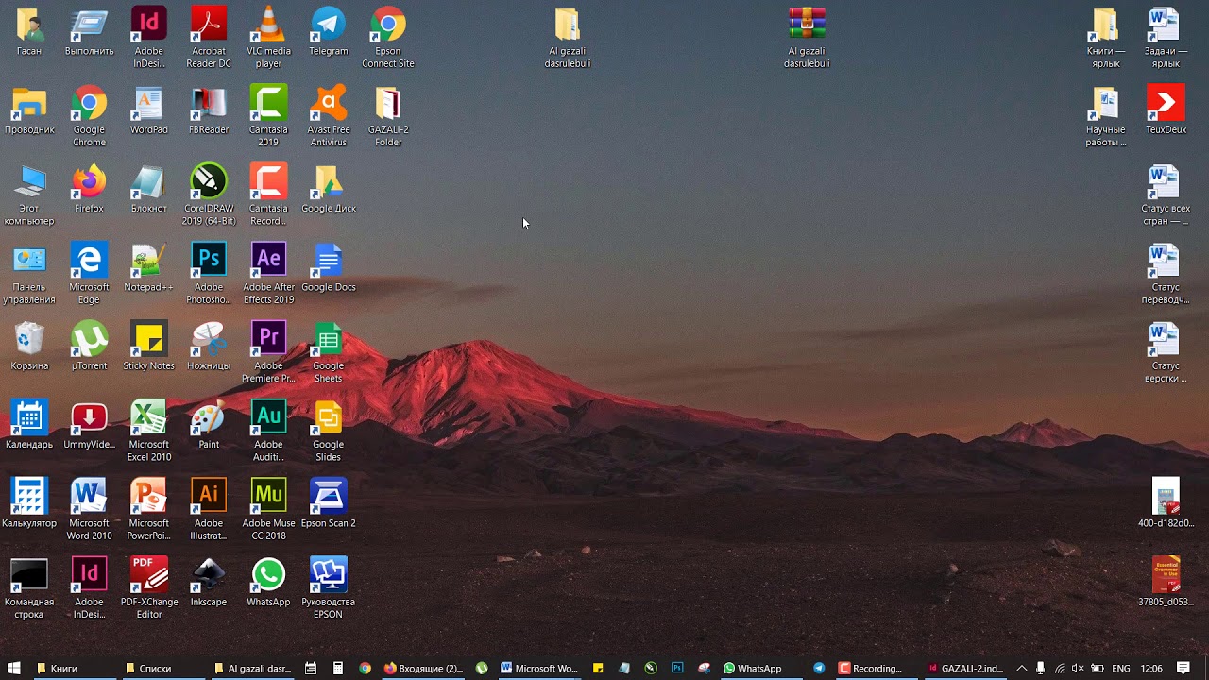Open the Windows Start menu
The width and height of the screenshot is (1209, 680).
[x=14, y=669]
